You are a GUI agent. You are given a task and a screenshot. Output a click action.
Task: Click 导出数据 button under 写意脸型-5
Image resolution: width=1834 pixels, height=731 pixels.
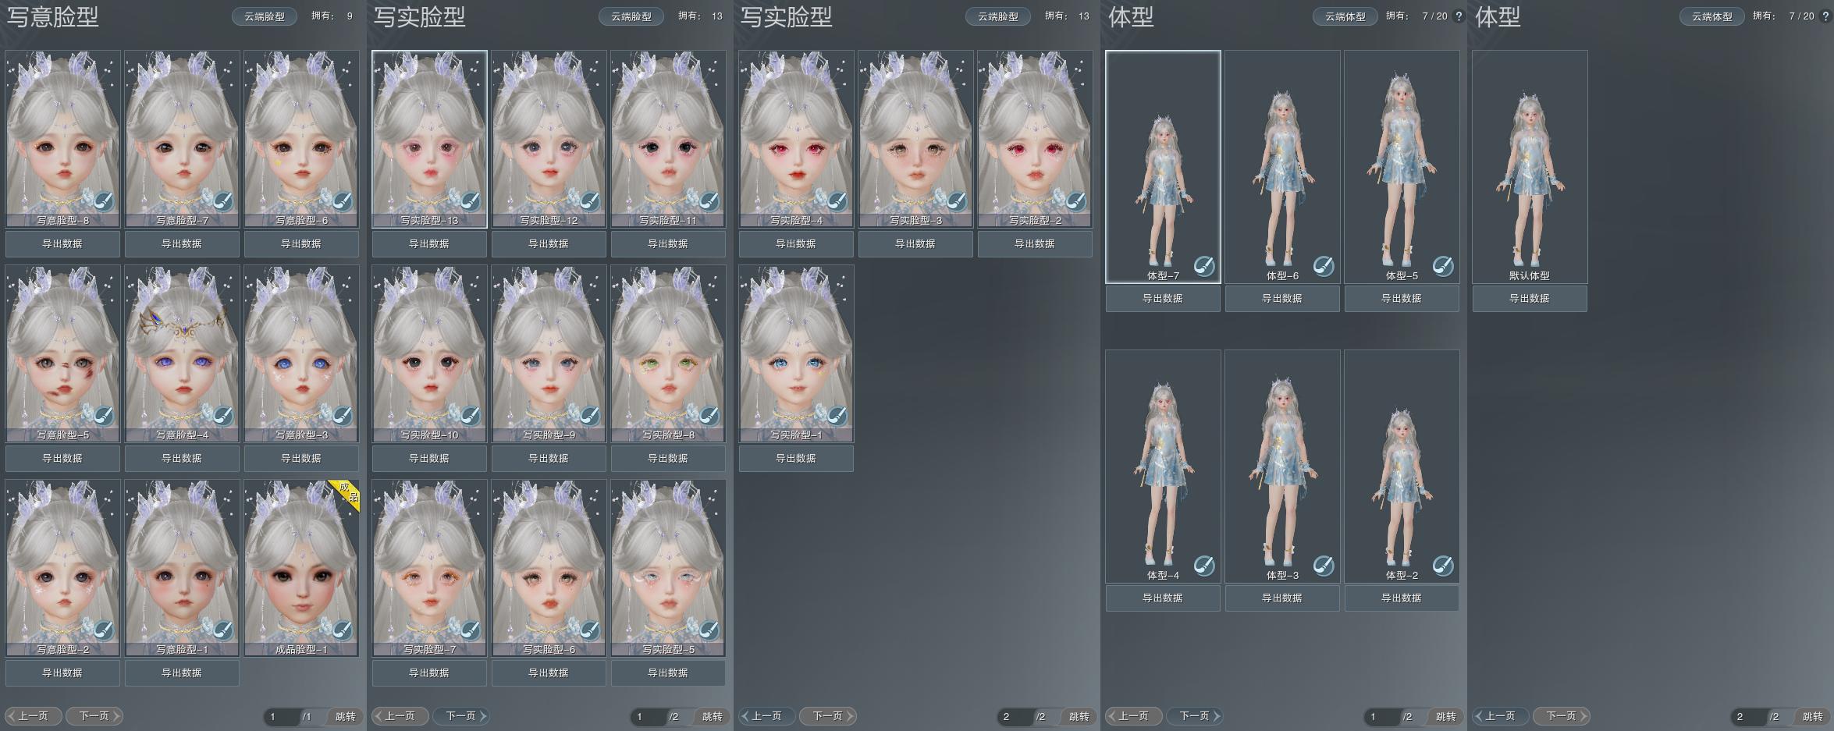point(62,459)
